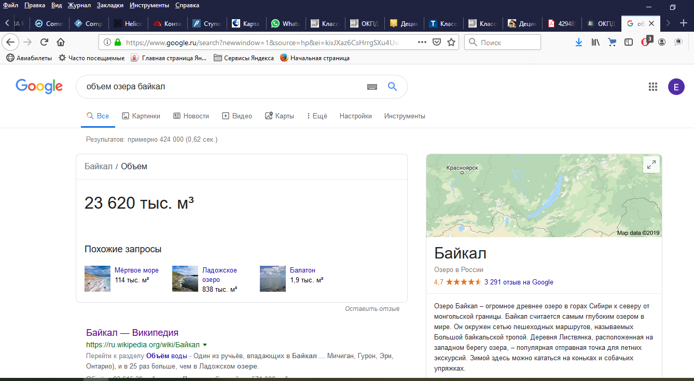Click the Firefox Поиск search box

coord(503,42)
